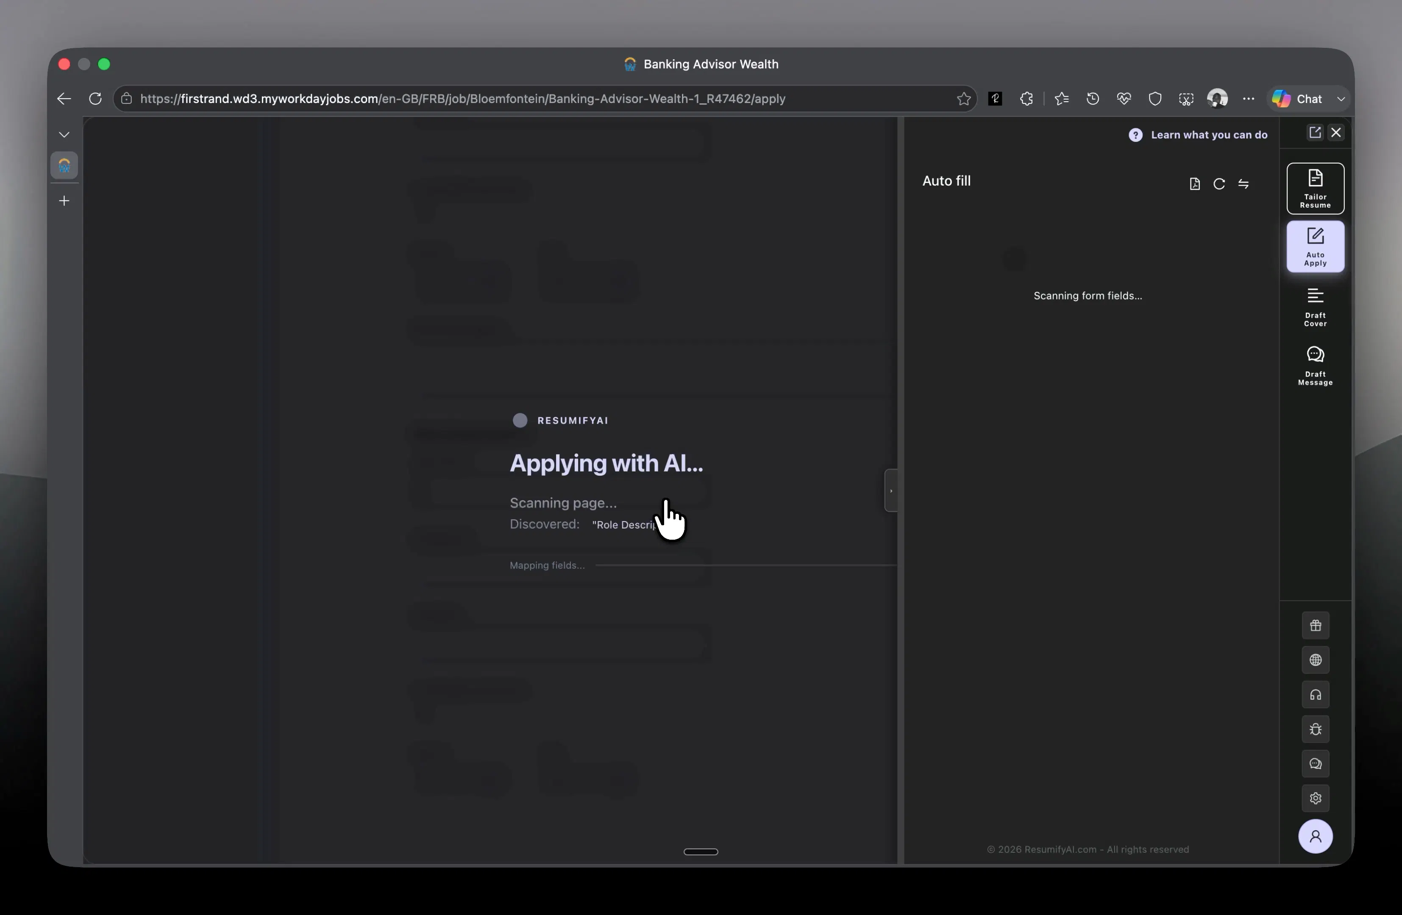Open the gift rewards icon in sidebar

click(1315, 625)
